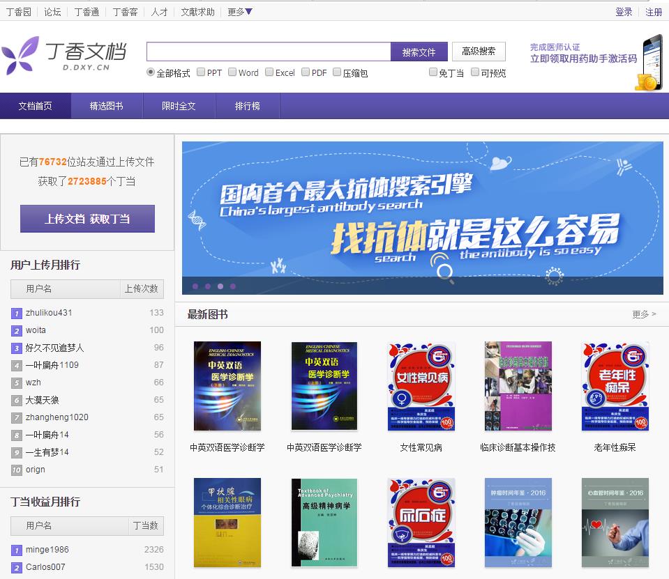
Task: Open 限时全文 navigation tab
Action: pyautogui.click(x=179, y=106)
